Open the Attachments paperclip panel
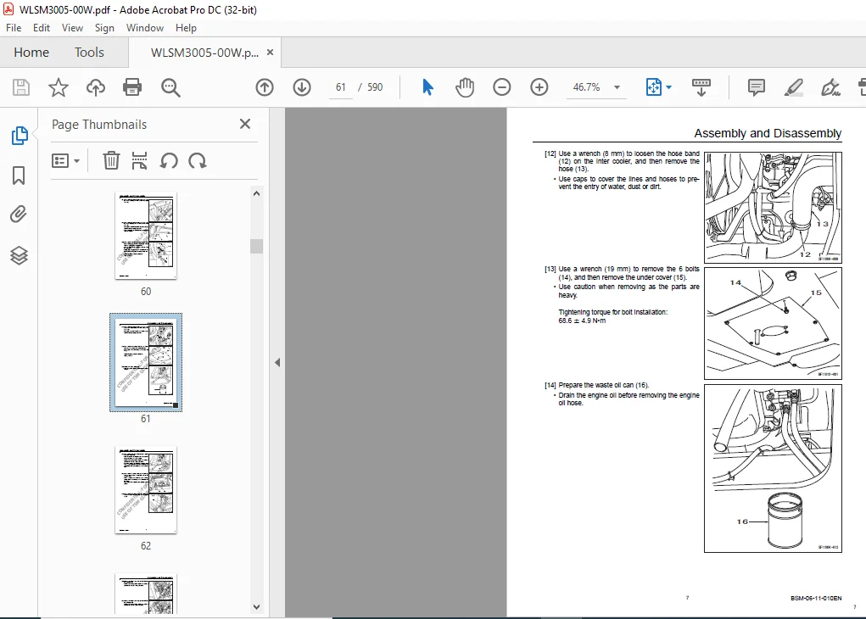The width and height of the screenshot is (866, 619). tap(19, 215)
